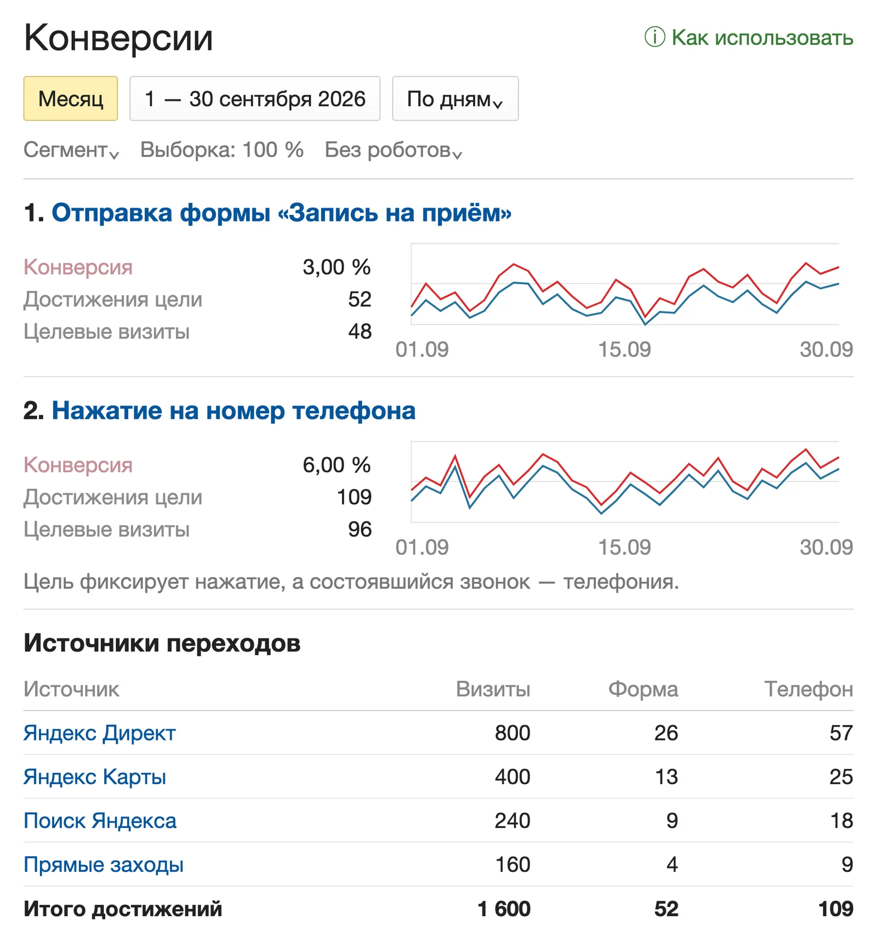Click 'Целевые визиты' value 48
The image size is (877, 943).
pos(360,331)
